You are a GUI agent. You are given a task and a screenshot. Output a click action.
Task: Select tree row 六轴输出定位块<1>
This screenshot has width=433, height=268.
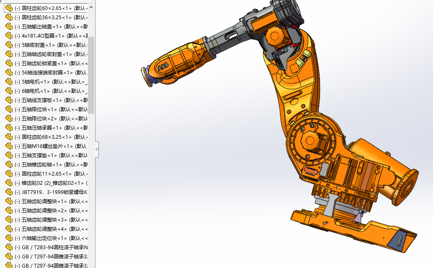46,238
